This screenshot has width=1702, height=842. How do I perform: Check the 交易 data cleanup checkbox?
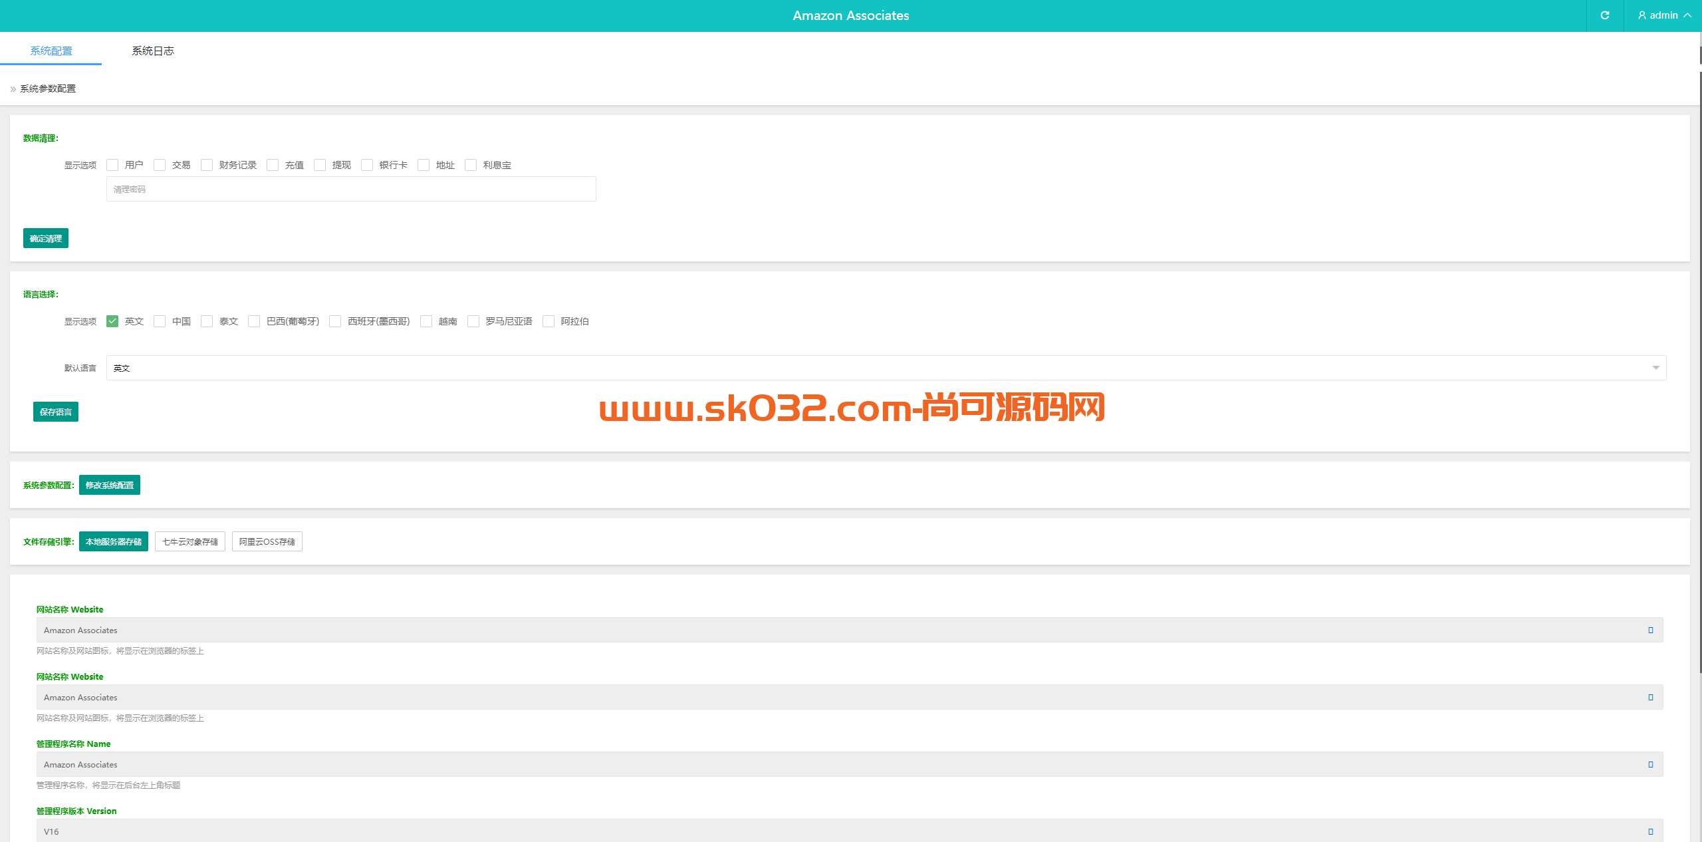(x=160, y=165)
